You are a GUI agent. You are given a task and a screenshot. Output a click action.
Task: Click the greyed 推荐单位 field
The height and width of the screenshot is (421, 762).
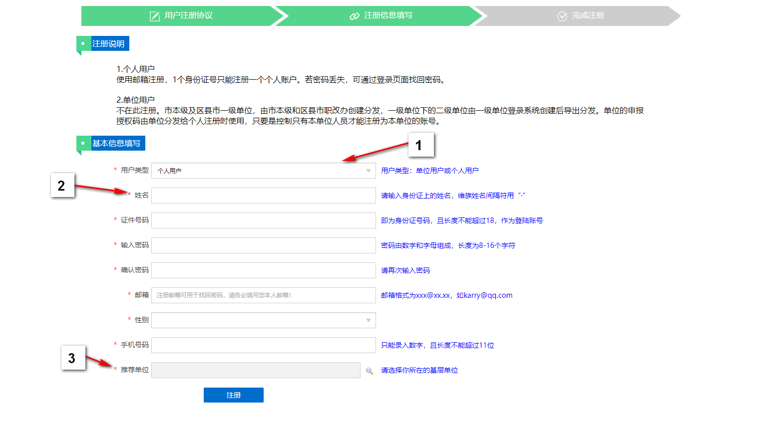pos(256,370)
